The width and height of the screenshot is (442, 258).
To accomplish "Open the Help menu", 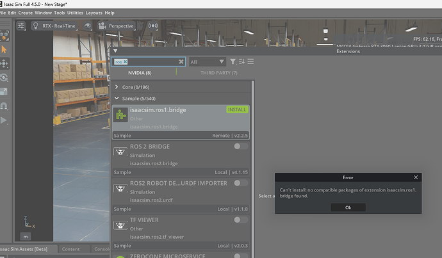I will pos(110,13).
